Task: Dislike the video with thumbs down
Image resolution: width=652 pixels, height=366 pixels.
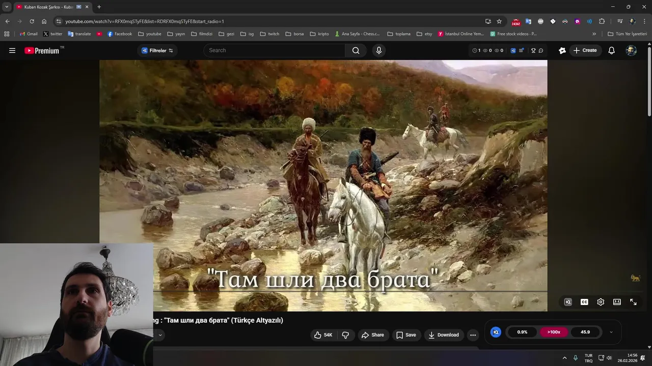Action: pyautogui.click(x=345, y=335)
